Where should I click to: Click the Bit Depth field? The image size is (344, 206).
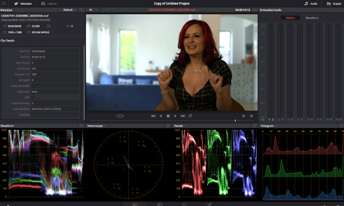click(55, 80)
